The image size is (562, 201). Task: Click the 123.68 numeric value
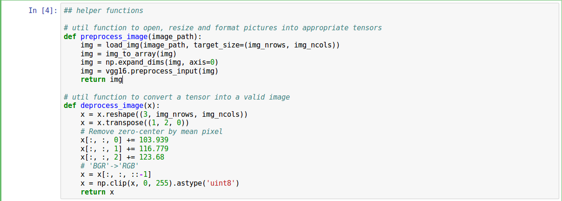tap(152, 157)
